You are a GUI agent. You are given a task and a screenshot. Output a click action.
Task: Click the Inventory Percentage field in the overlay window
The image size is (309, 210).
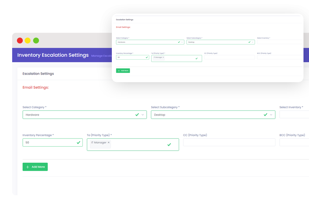pyautogui.click(x=132, y=57)
